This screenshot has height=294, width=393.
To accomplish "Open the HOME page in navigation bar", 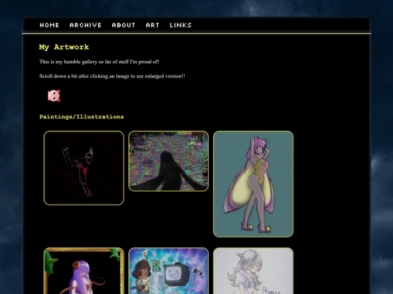I will pos(49,25).
